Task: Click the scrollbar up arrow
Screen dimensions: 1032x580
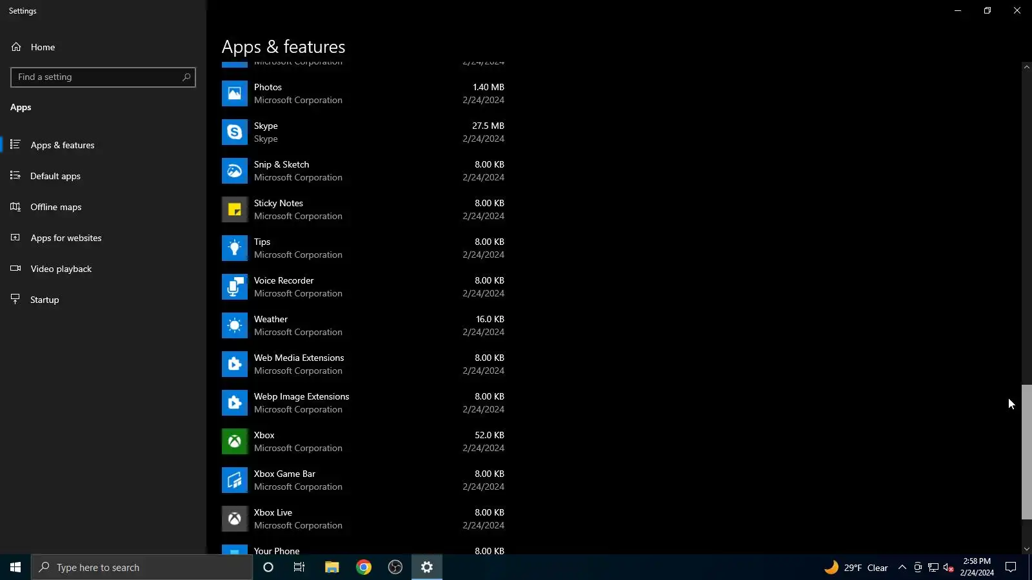Action: coord(1026,67)
